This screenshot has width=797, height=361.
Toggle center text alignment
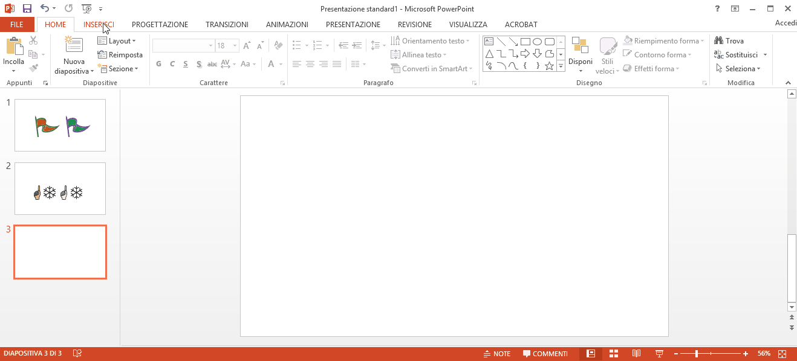point(310,64)
